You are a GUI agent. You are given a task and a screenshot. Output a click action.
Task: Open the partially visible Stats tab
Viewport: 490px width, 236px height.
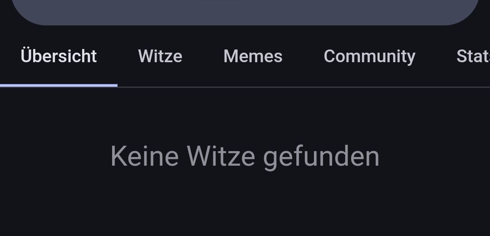[473, 56]
